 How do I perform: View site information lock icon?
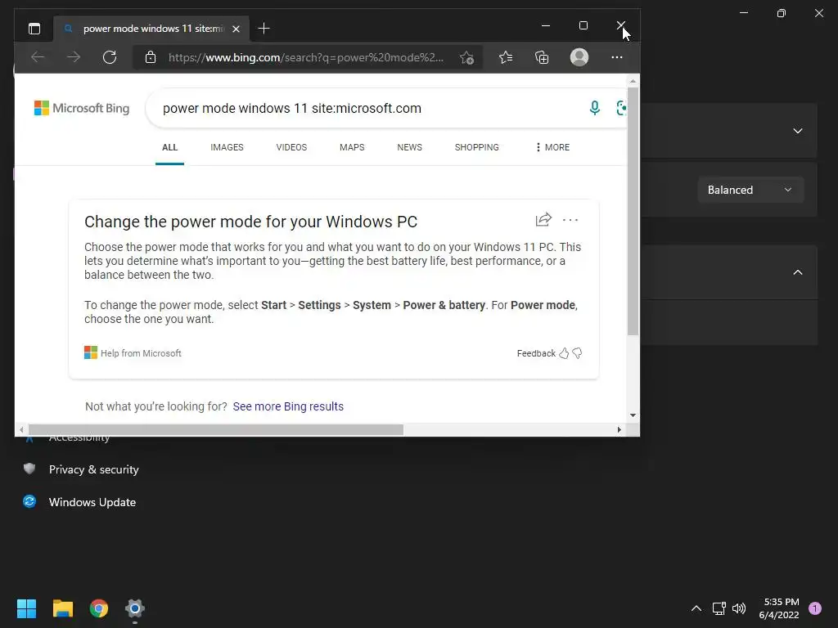coord(151,57)
